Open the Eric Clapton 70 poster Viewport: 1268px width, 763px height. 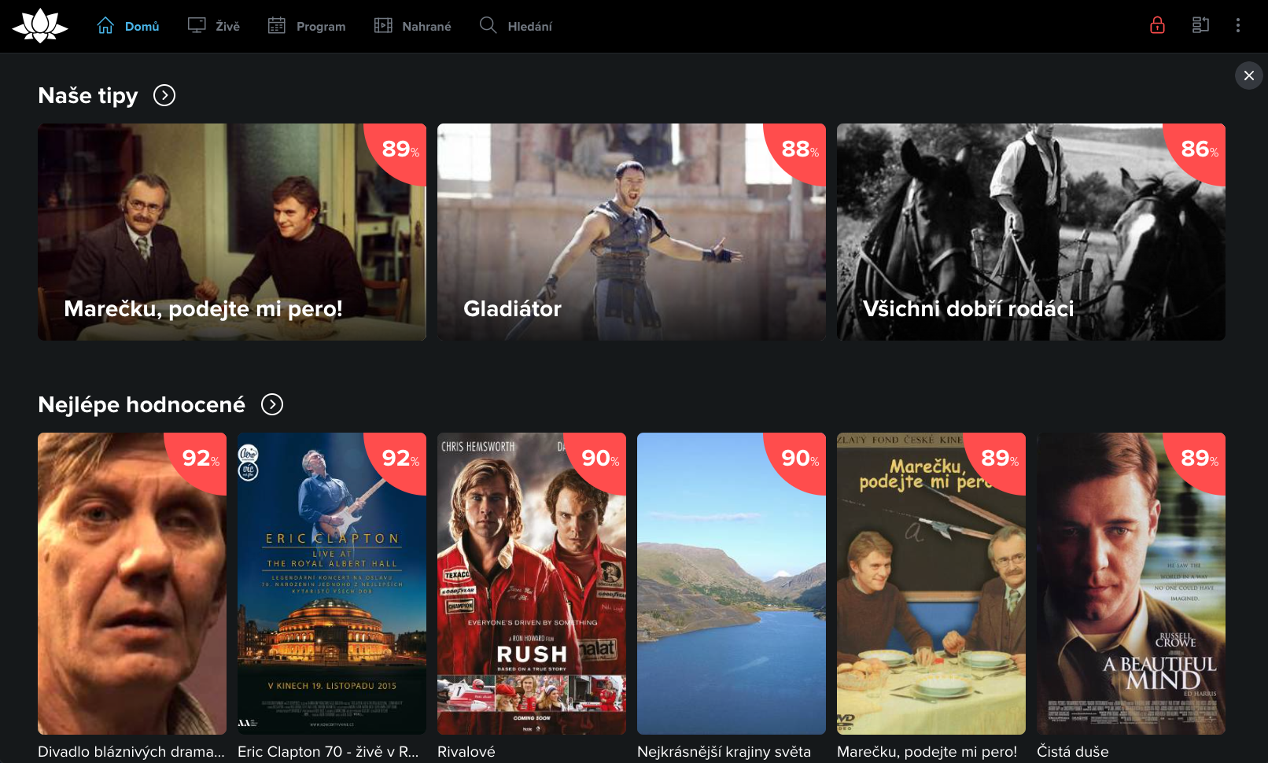(332, 584)
